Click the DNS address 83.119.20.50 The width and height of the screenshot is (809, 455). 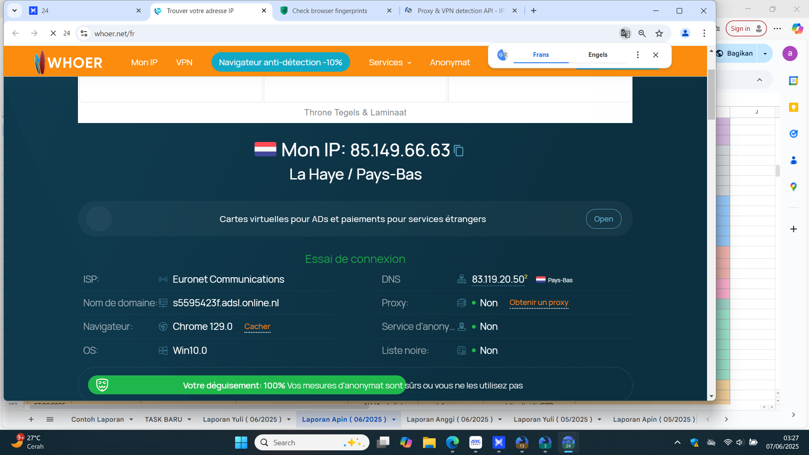(498, 280)
